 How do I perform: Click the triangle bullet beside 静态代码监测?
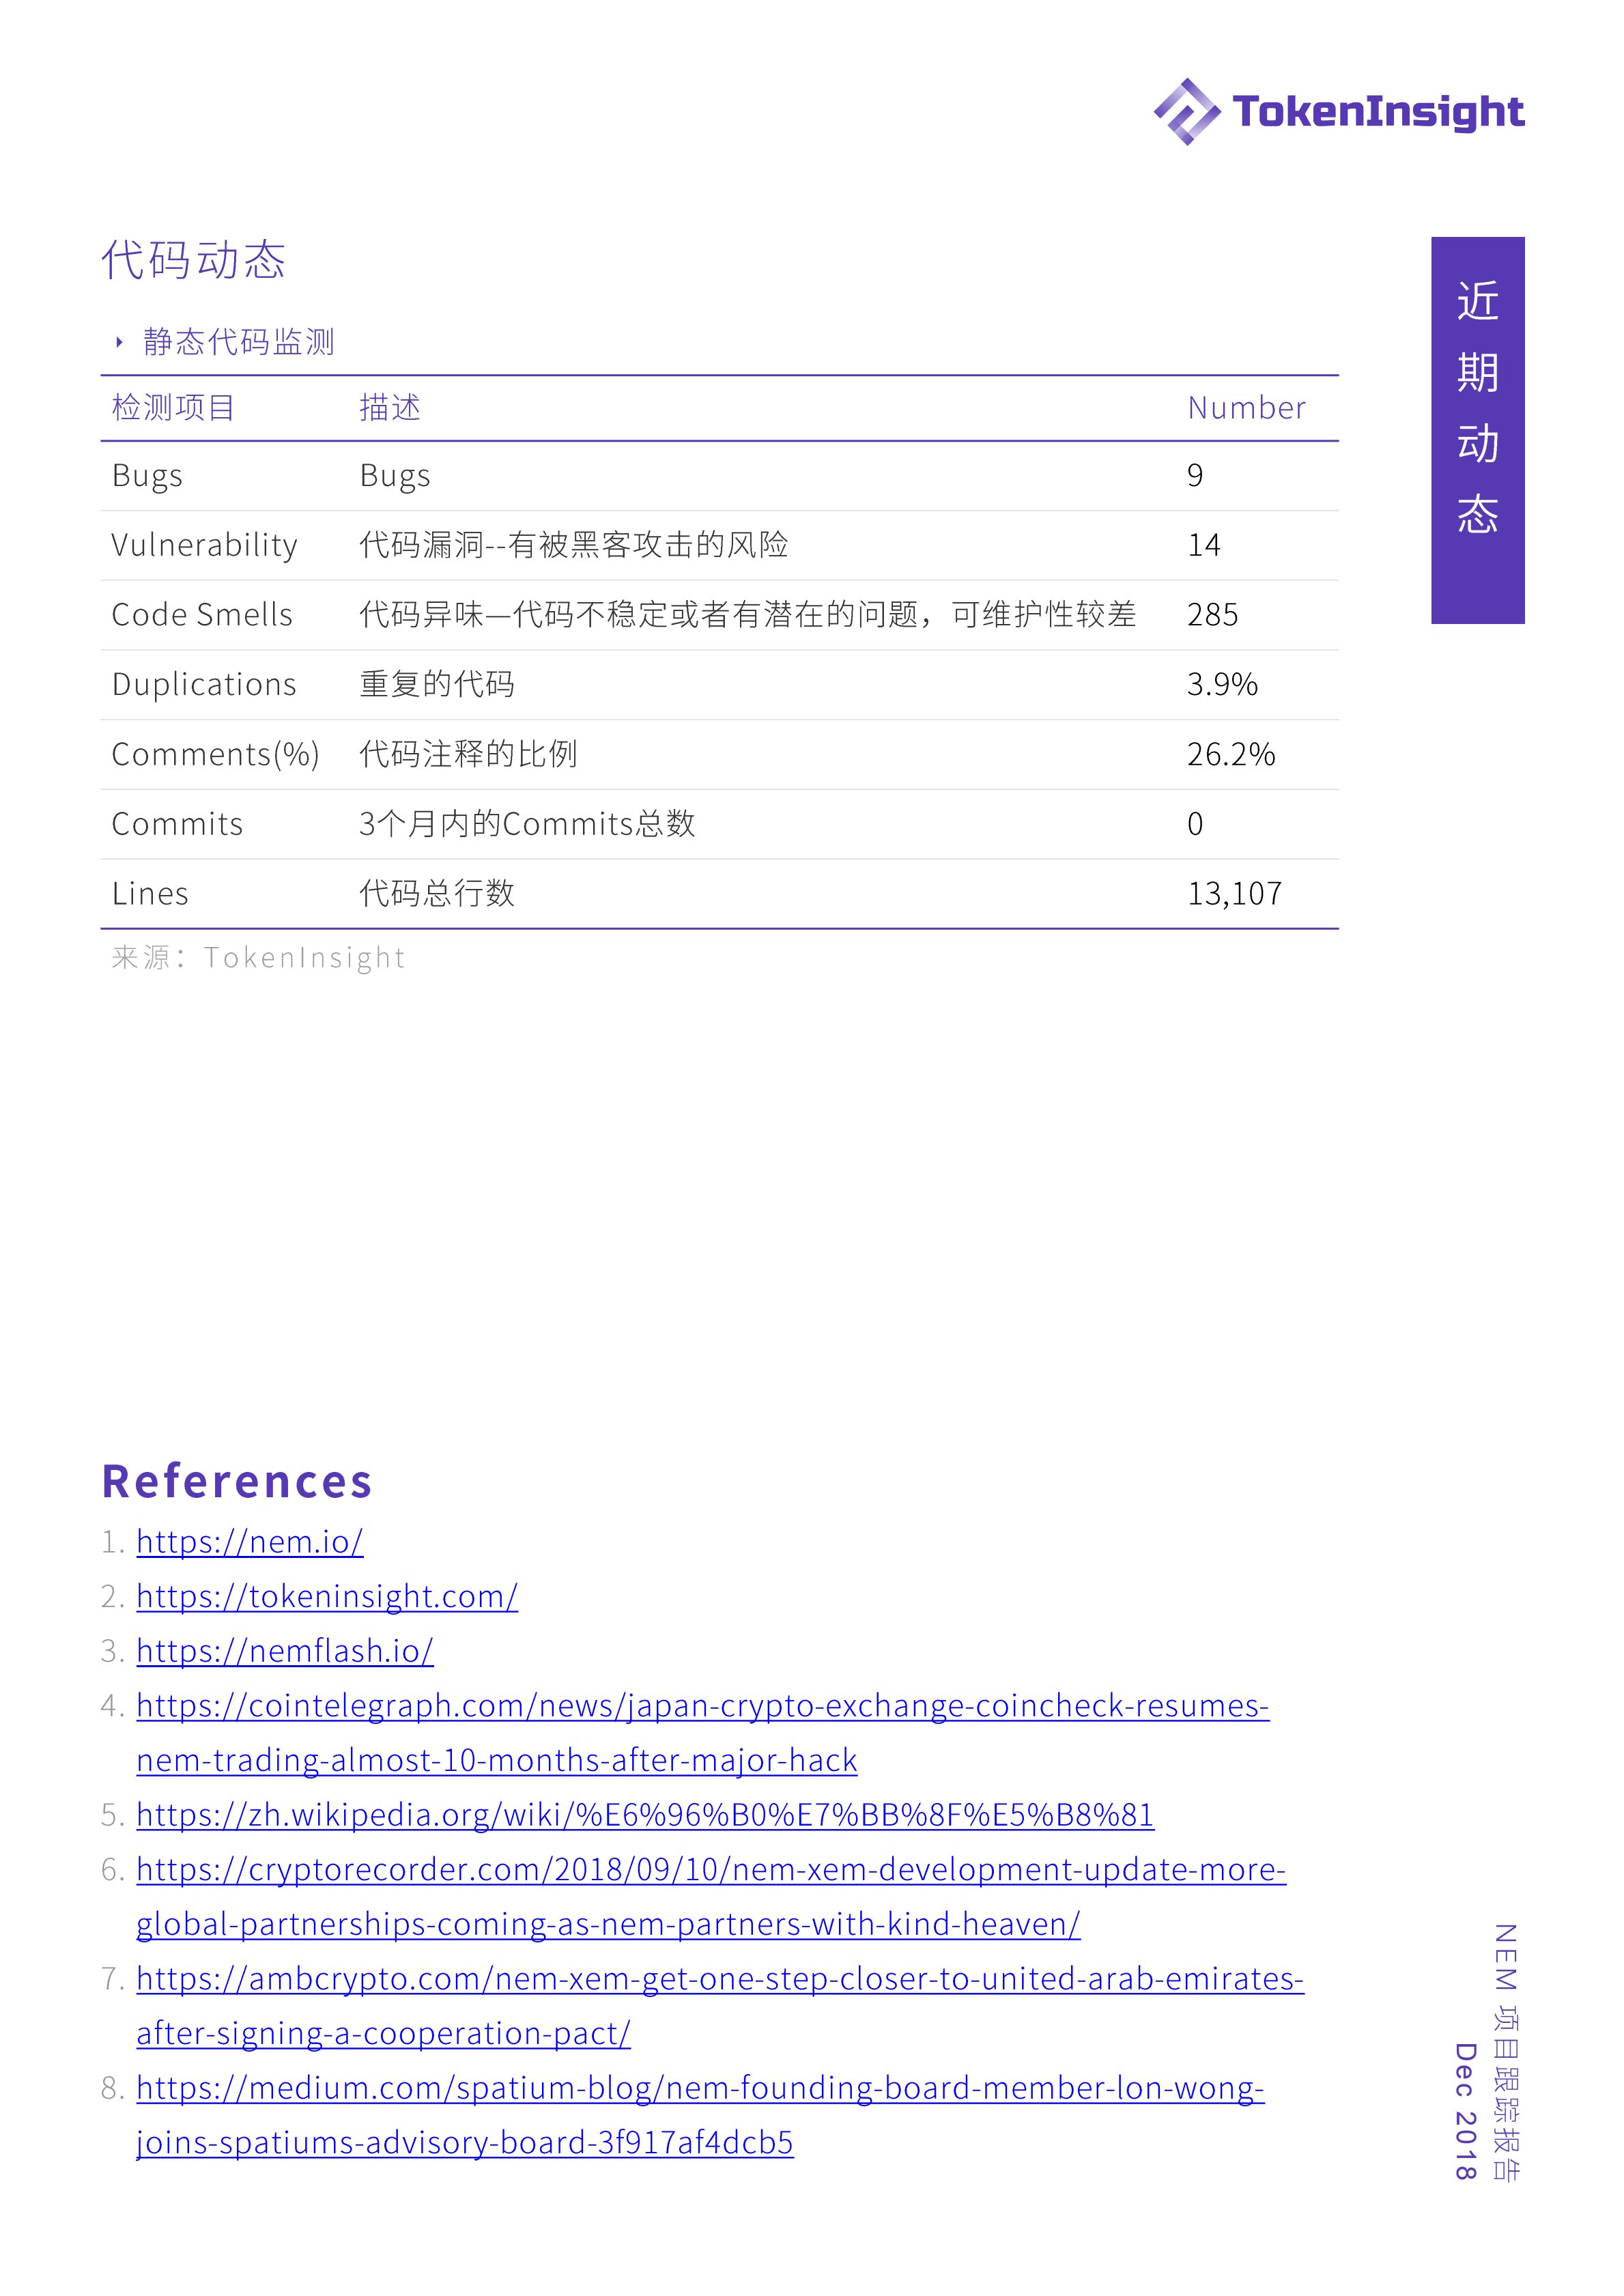tap(119, 342)
